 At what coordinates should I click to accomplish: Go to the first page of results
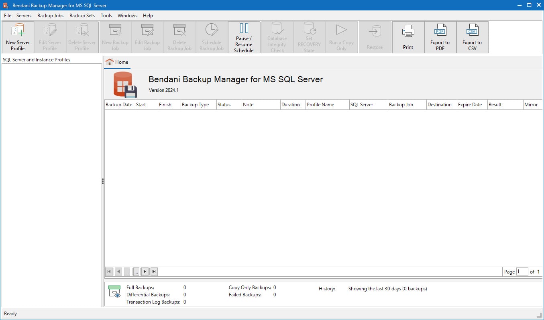tap(109, 271)
